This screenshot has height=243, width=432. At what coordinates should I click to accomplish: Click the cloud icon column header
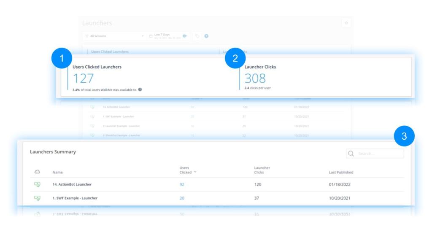(x=37, y=172)
